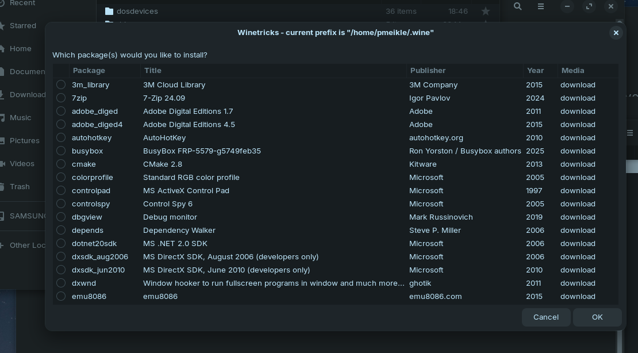Sort by Media column header
638x353 pixels.
click(588, 71)
